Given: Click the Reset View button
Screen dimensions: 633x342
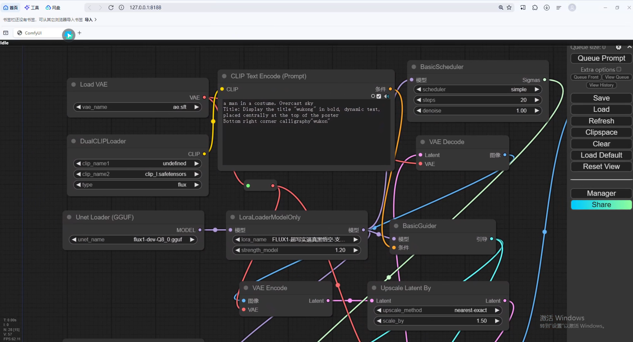Looking at the screenshot, I should click(x=601, y=166).
